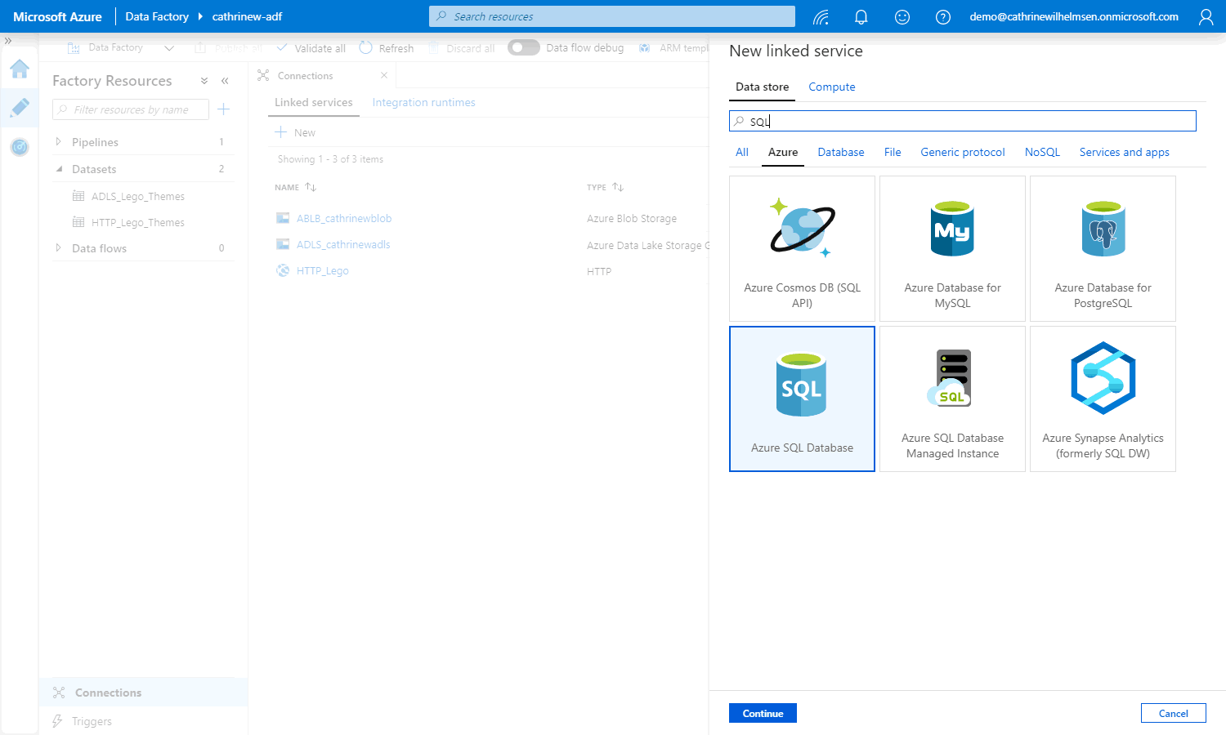The image size is (1226, 735).
Task: Open the Monitor gauge icon in sidebar
Action: click(x=20, y=147)
